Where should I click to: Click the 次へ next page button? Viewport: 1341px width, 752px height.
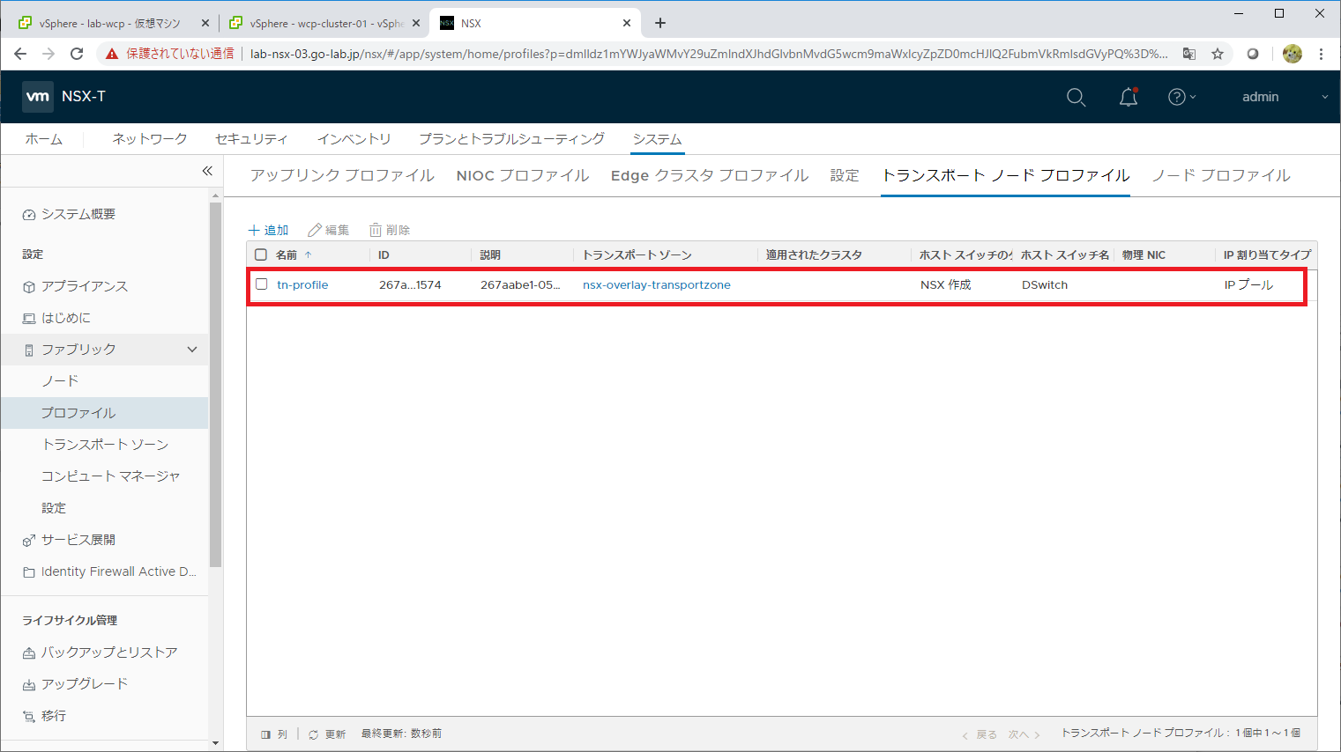[x=1024, y=734]
